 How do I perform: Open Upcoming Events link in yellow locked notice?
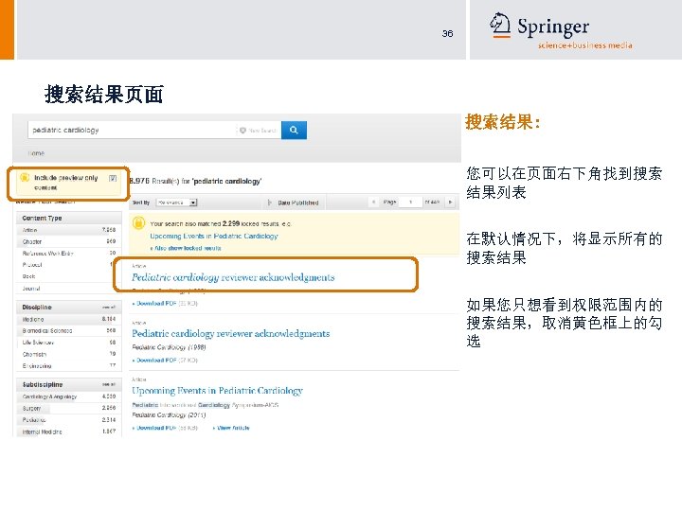[x=213, y=236]
